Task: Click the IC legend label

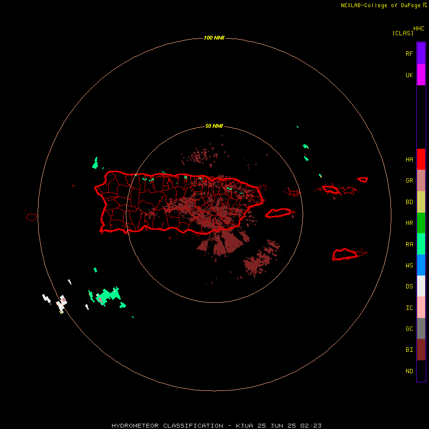Action: pyautogui.click(x=409, y=308)
